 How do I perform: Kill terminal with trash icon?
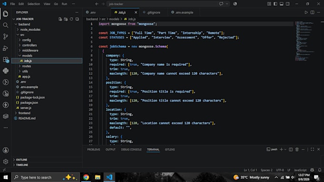coord(297,149)
